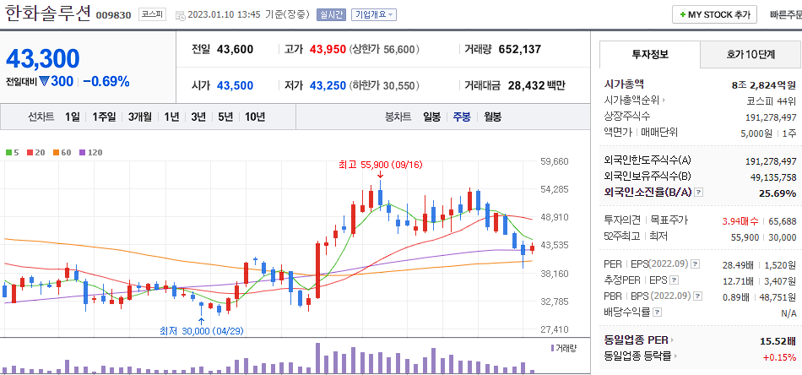Image resolution: width=802 pixels, height=375 pixels.
Task: Click help icon next to 외국인소진율(B/A)
Action: point(699,193)
